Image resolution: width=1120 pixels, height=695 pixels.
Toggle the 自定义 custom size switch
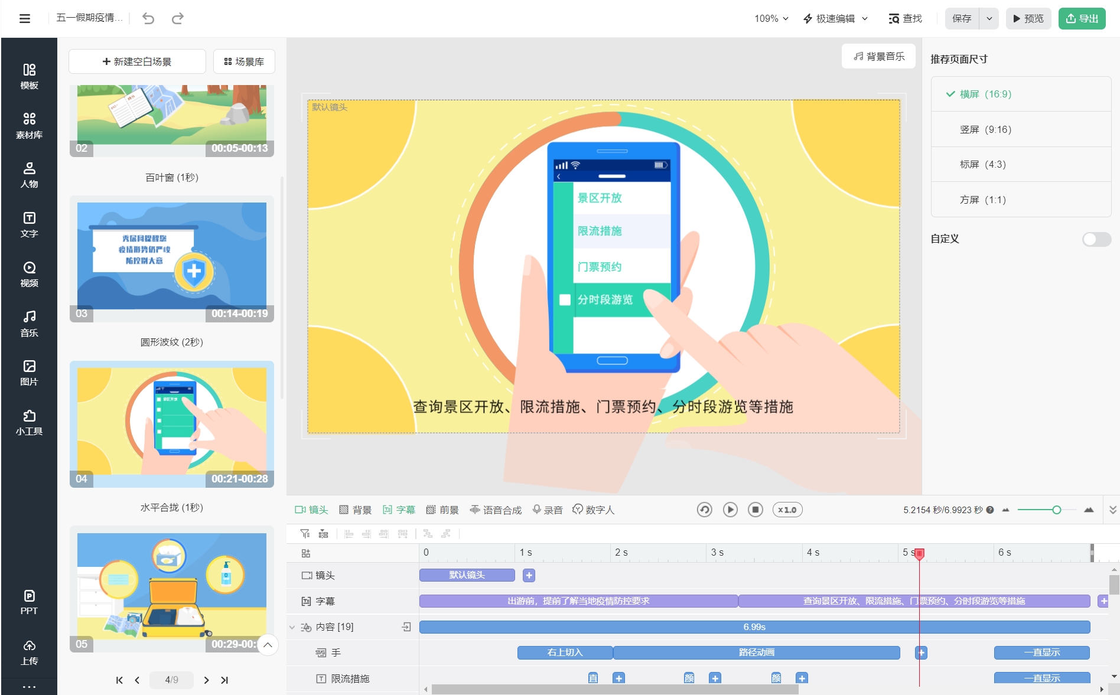tap(1096, 239)
